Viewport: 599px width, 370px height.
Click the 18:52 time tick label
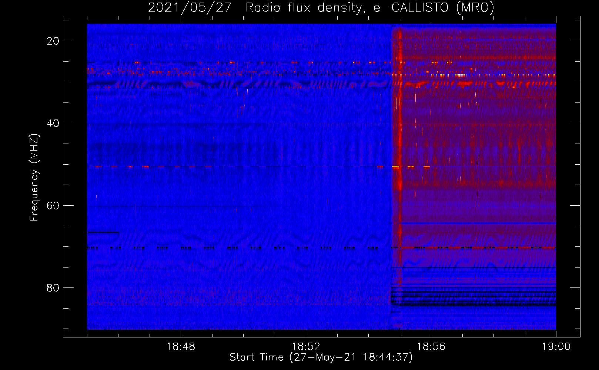pos(306,347)
